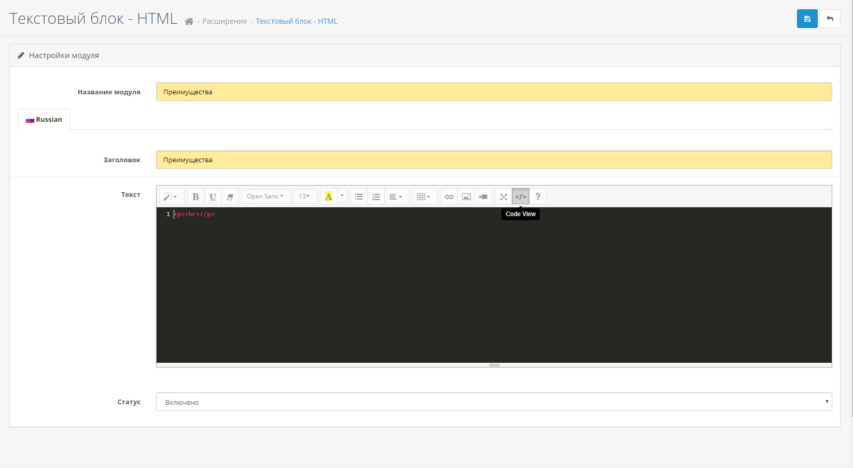Remove font style with the eraser icon

[230, 196]
